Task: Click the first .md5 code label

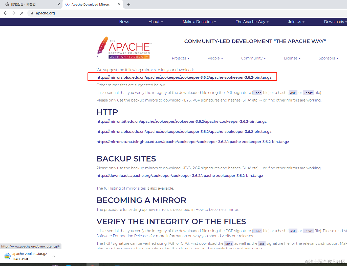Action: (293, 93)
